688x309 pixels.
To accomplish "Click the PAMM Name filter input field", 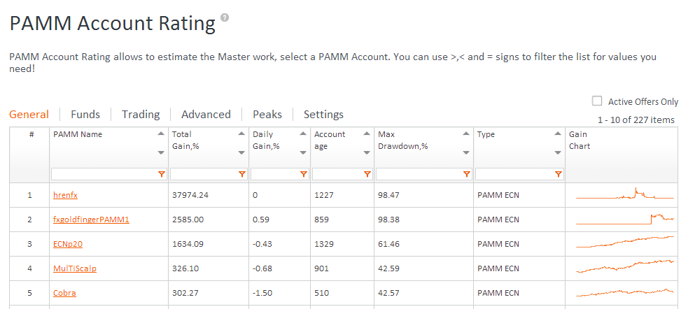I will [104, 174].
